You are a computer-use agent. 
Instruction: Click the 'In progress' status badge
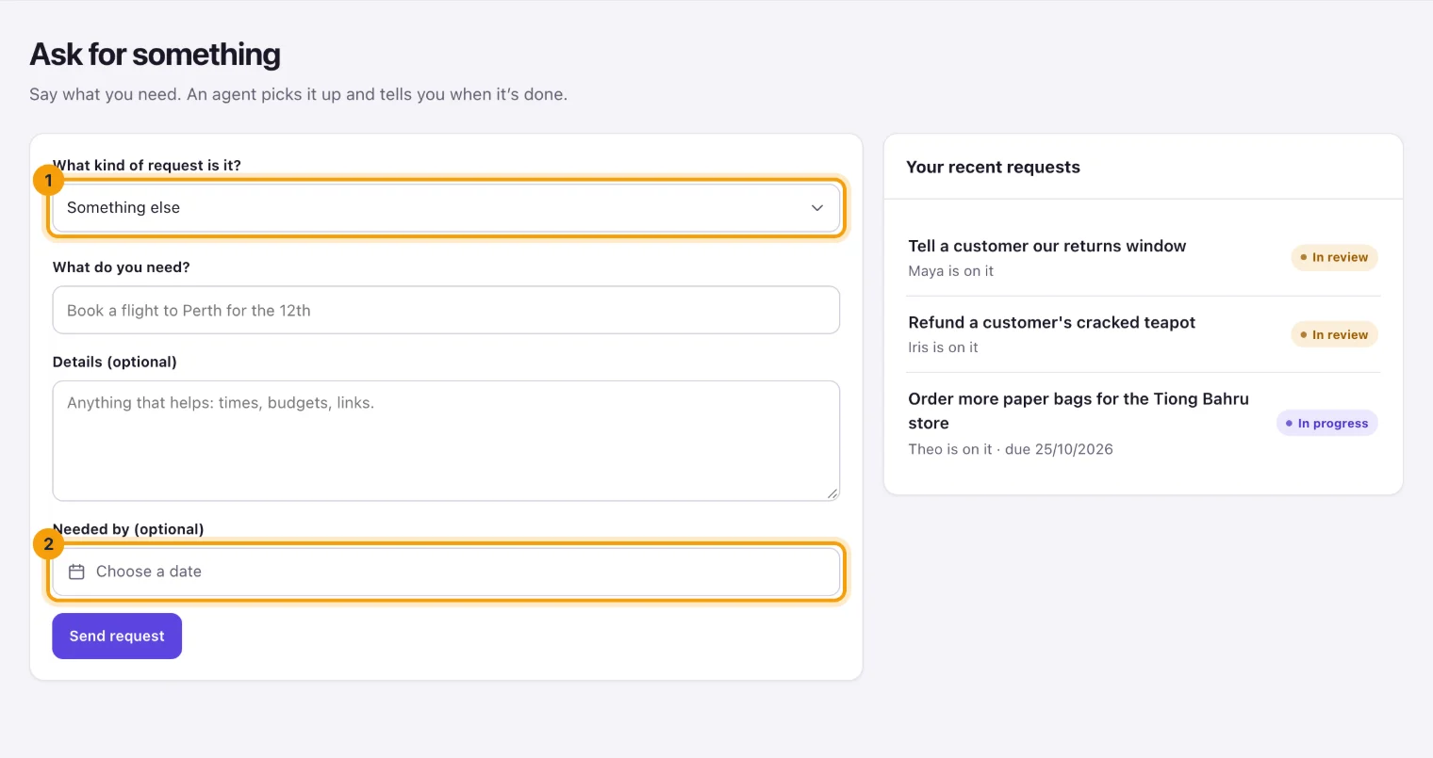(x=1327, y=423)
